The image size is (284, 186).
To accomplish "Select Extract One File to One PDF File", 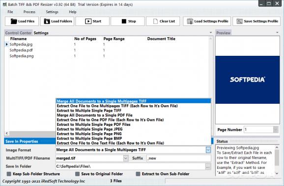I will (133, 120).
